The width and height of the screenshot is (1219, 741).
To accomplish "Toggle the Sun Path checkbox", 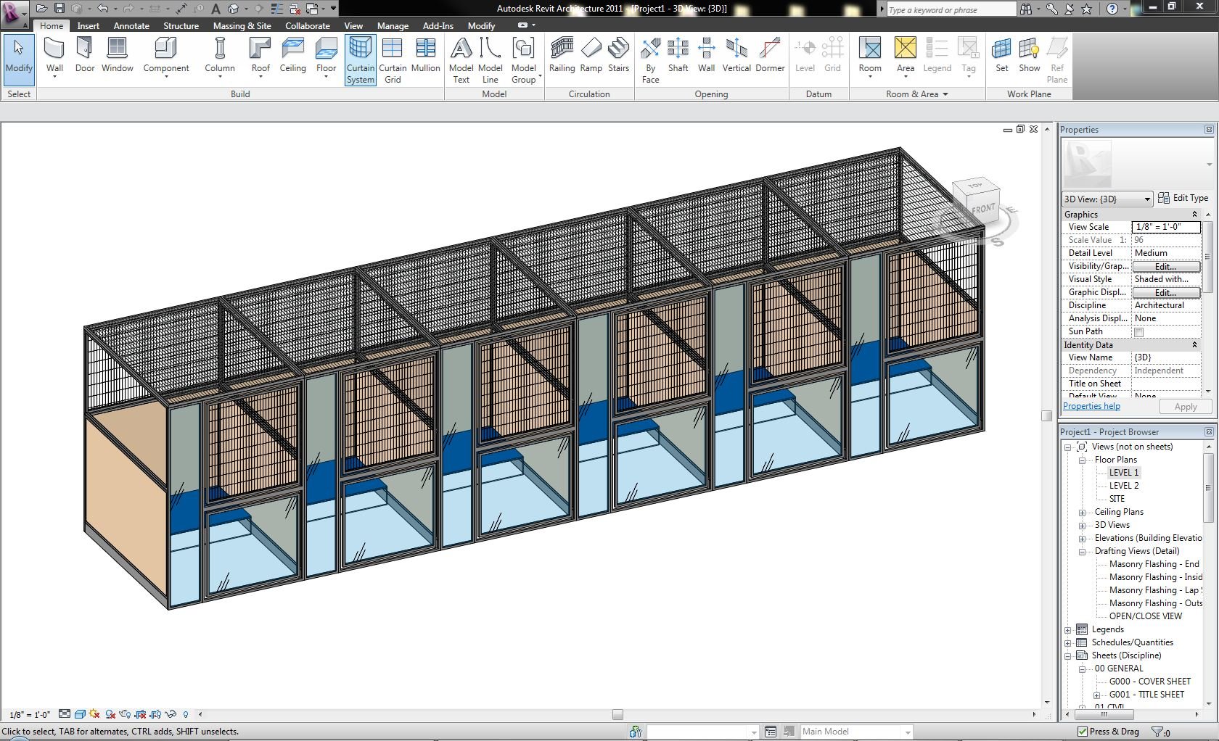I will click(1138, 332).
